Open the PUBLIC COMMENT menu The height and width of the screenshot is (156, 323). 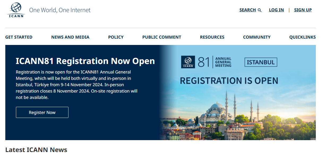162,37
